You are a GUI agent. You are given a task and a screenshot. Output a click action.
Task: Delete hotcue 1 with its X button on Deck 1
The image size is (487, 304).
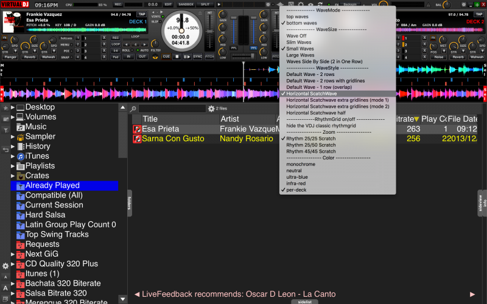click(104, 38)
